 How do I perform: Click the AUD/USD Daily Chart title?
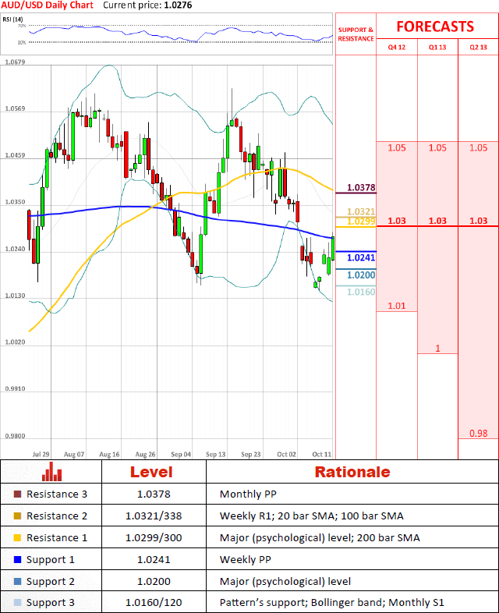click(x=48, y=5)
